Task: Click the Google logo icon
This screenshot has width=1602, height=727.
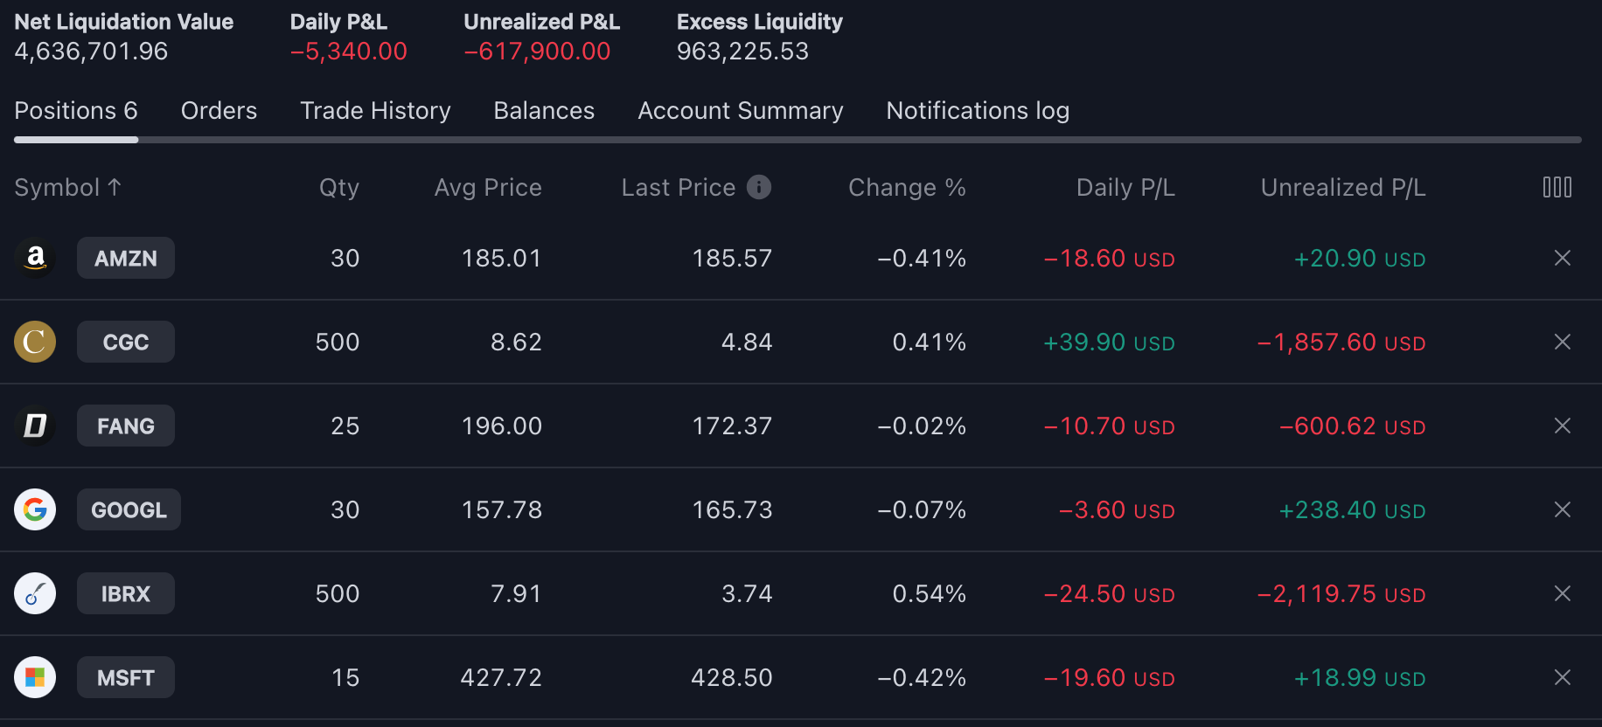Action: tap(35, 509)
